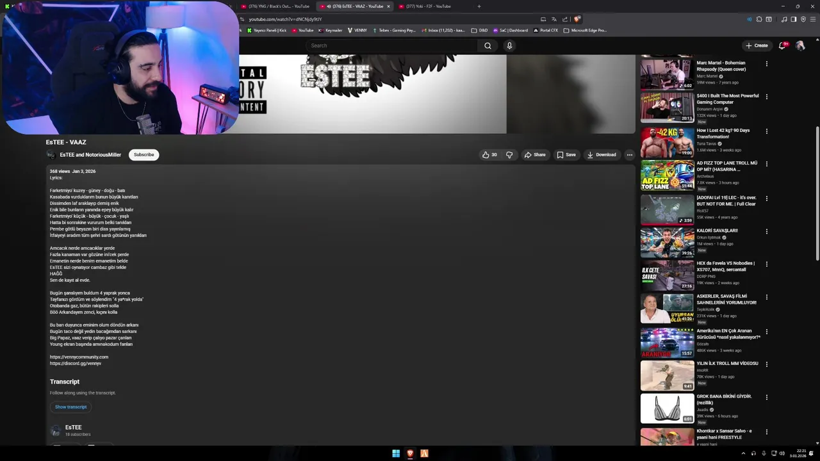Open ADOFAI Lvl 19 LEC video thumbnail
820x461 pixels.
667,209
